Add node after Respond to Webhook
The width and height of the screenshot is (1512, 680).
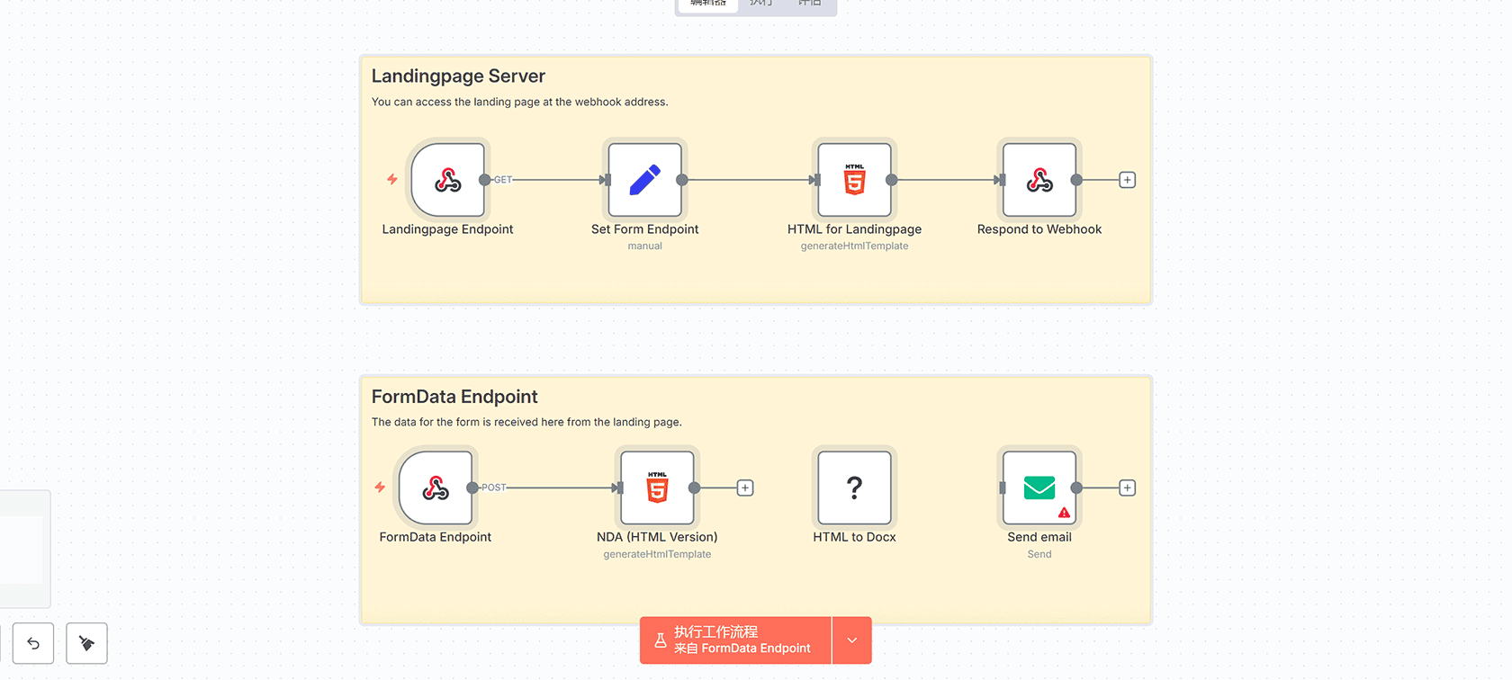[1127, 180]
